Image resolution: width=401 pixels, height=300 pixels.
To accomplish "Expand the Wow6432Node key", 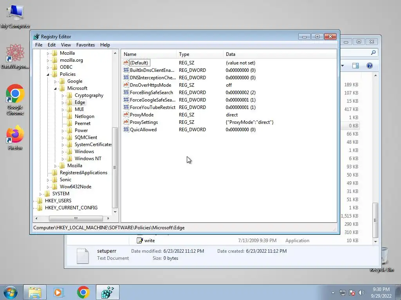I will [48, 187].
